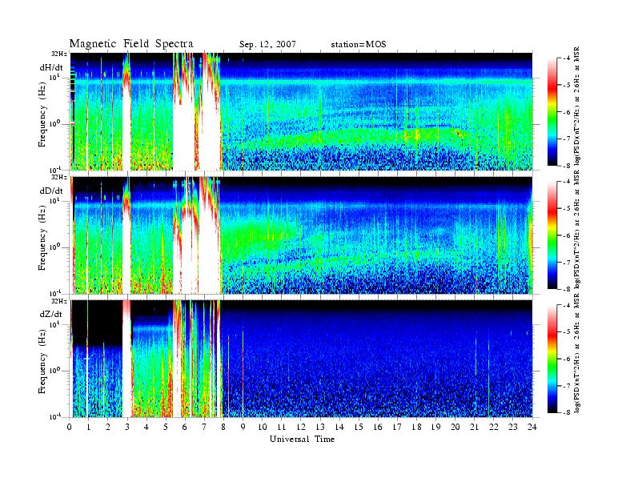The width and height of the screenshot is (634, 490).
Task: Click the "dZ/dt" panel label
Action: 51,314
